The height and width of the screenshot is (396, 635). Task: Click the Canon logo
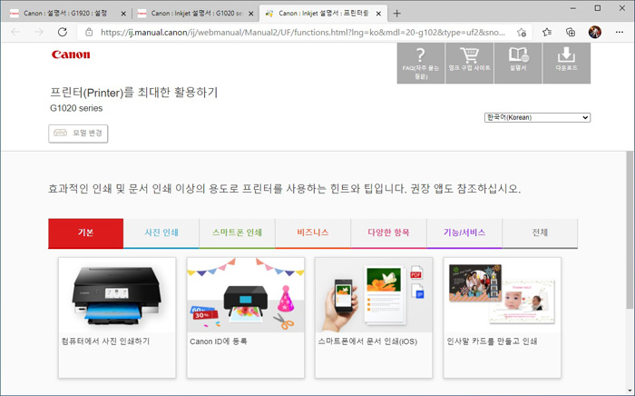(71, 54)
